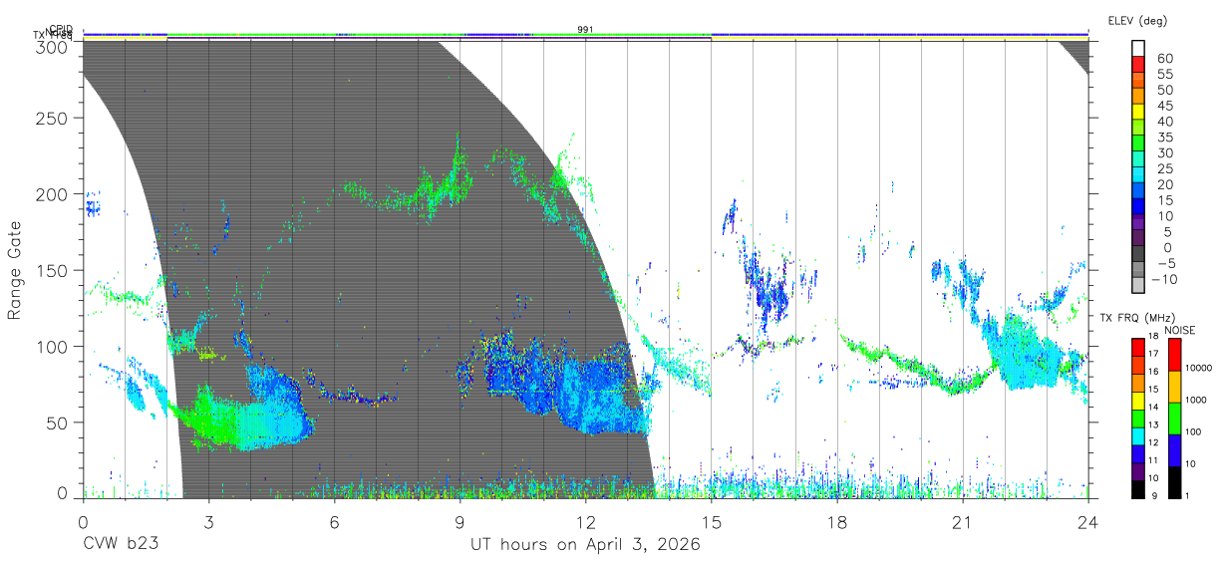The width and height of the screenshot is (1224, 565).
Task: Click the '6' tick on the UT hours axis
Action: (334, 521)
